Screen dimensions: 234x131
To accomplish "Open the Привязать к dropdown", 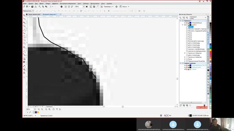I will pyautogui.click(x=113, y=7).
